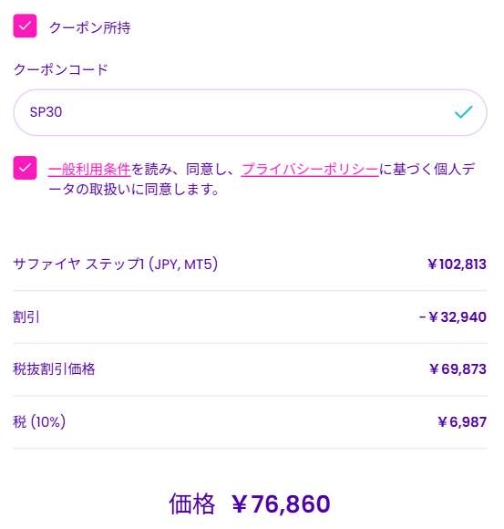This screenshot has height=529, width=504.
Task: Open the 一般利用条件 terms link
Action: tap(89, 170)
